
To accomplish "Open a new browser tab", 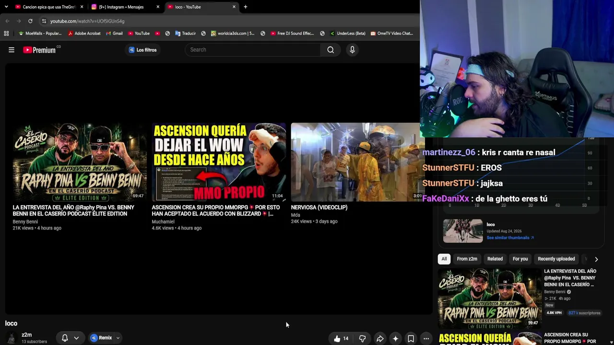I will 245,7.
